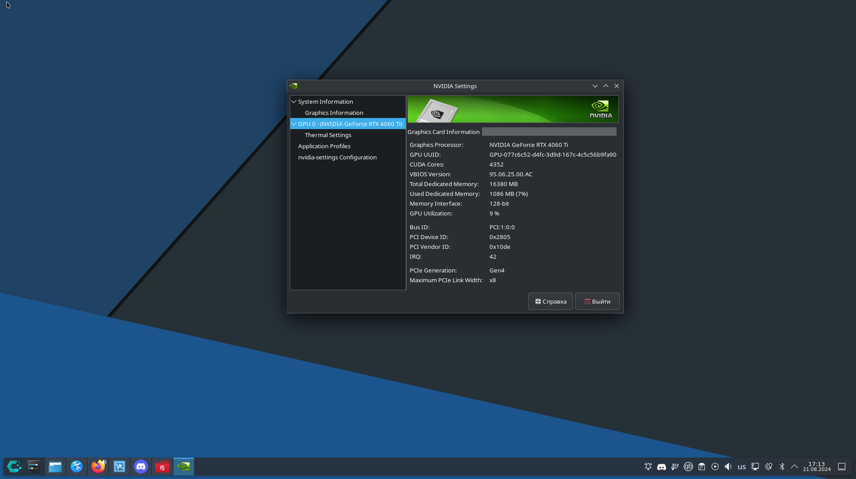Click the PCIe Generation value 'Gen4'
This screenshot has height=479, width=856.
497,270
